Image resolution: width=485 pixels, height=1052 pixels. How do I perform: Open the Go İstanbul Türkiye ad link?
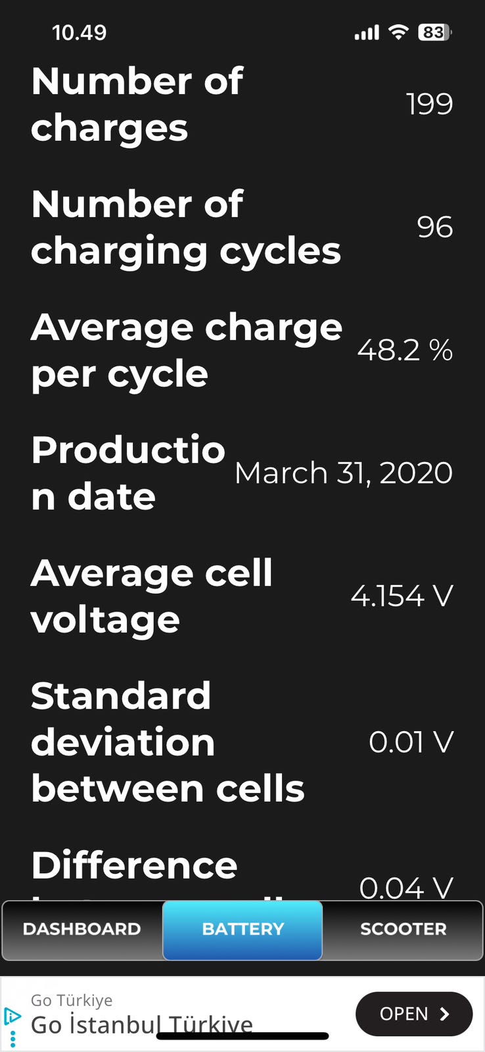[141, 1024]
